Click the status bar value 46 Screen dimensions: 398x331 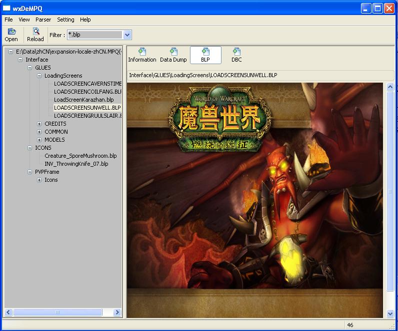[350, 325]
